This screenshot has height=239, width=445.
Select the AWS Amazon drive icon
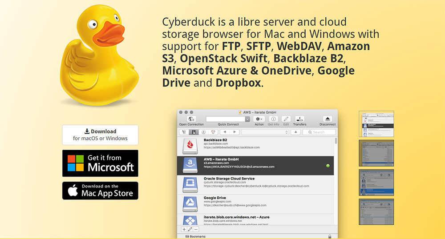190,165
